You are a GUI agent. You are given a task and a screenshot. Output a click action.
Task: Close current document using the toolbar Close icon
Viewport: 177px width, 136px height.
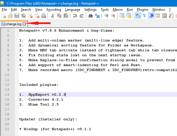(30, 16)
